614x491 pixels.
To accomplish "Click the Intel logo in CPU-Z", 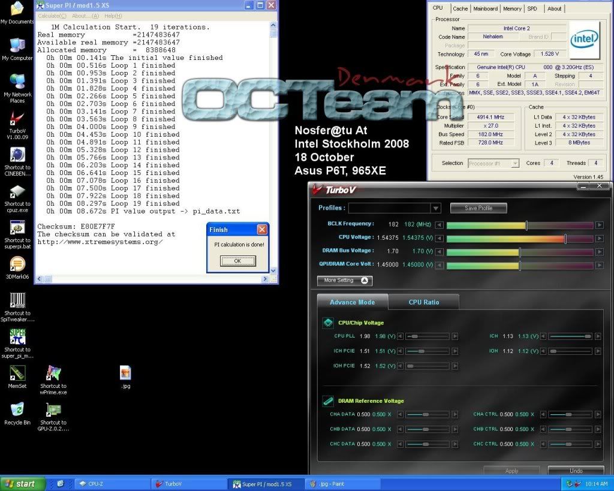I will click(584, 39).
